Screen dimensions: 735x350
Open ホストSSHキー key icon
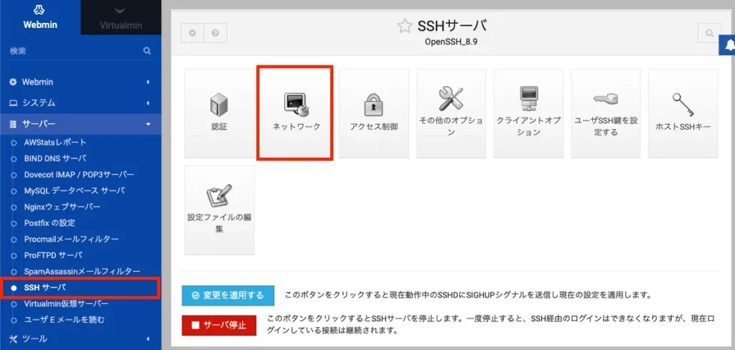point(683,113)
